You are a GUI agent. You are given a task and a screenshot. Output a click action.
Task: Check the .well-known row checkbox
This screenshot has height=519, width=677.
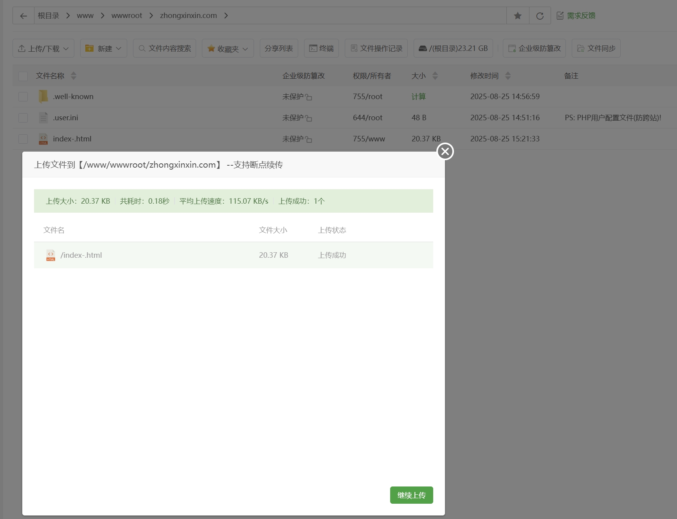click(x=23, y=96)
